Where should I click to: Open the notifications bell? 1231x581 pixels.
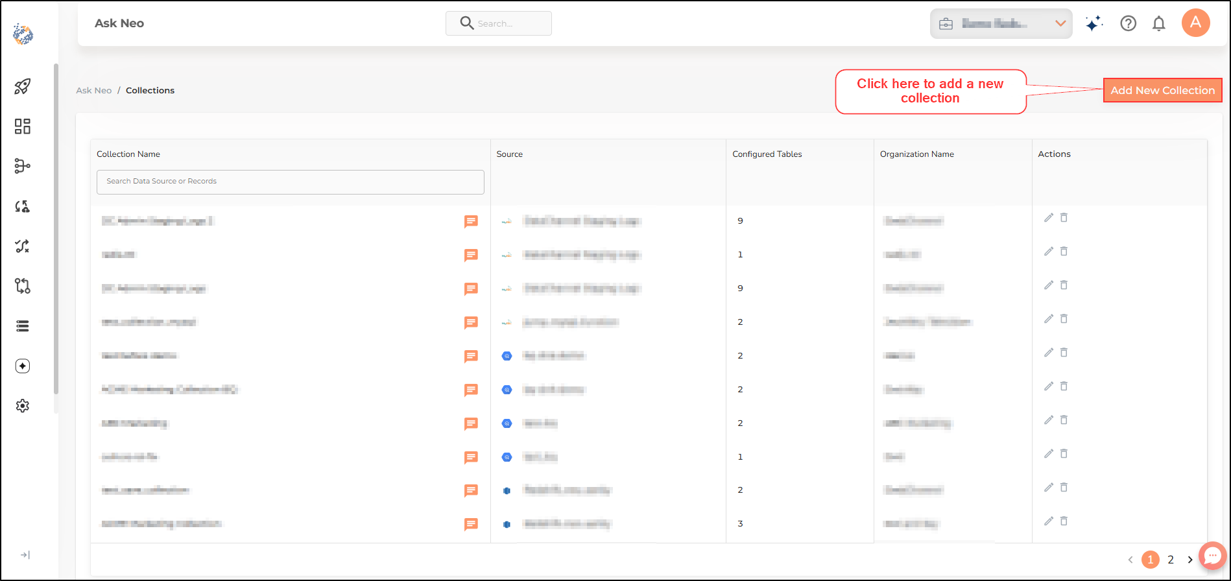pyautogui.click(x=1159, y=24)
